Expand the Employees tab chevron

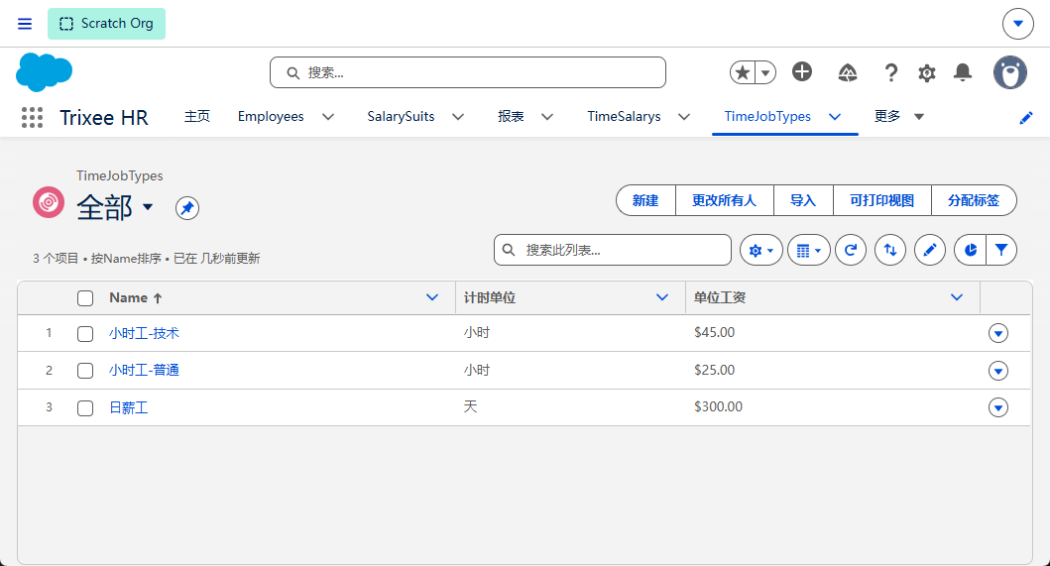coord(328,117)
